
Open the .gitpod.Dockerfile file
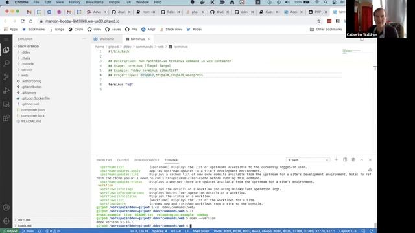(x=36, y=98)
